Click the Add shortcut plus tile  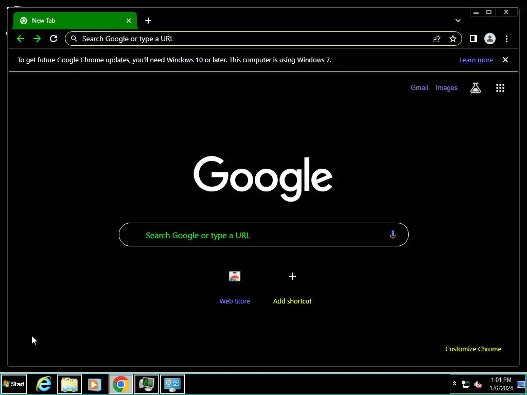click(x=292, y=286)
